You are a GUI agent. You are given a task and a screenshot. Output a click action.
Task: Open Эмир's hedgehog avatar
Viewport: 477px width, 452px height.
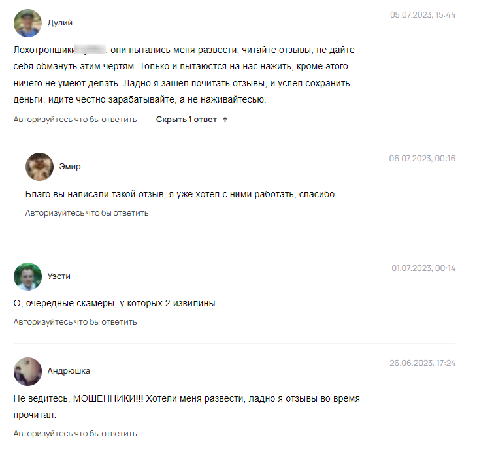[x=40, y=167]
